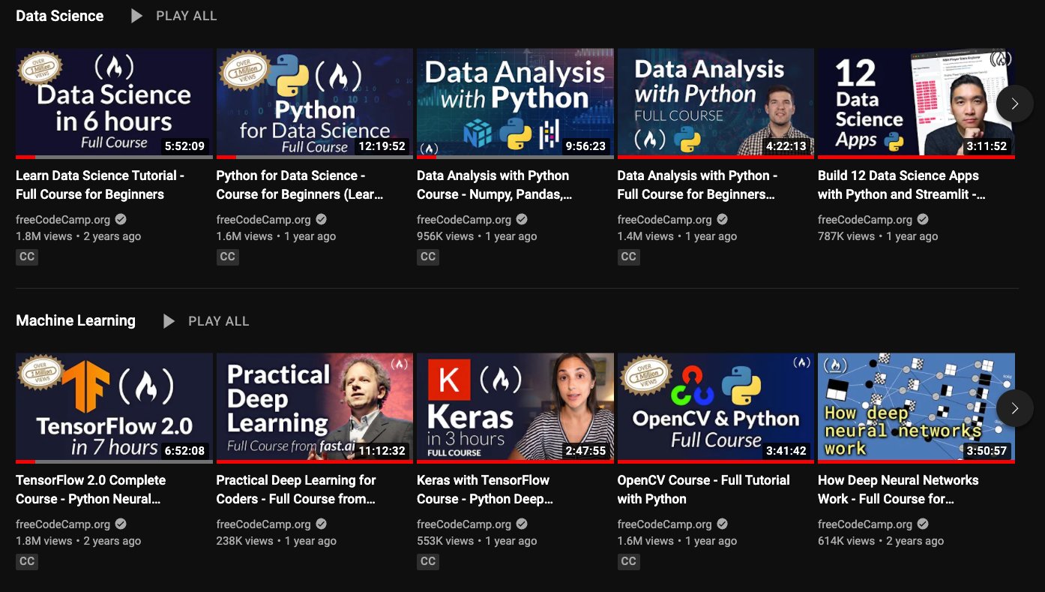
Task: Click CC badge under TensorFlow 2.0 Complete Course
Action: tap(27, 561)
